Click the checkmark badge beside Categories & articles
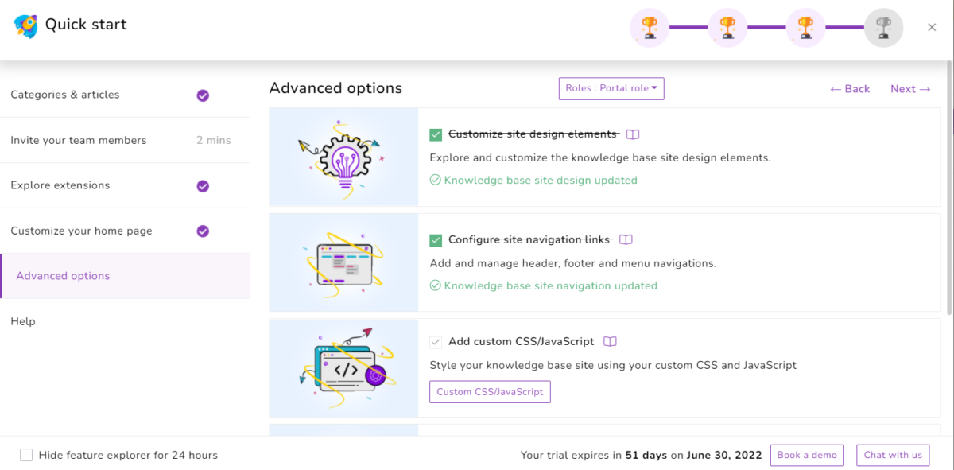The image size is (954, 470). click(203, 95)
